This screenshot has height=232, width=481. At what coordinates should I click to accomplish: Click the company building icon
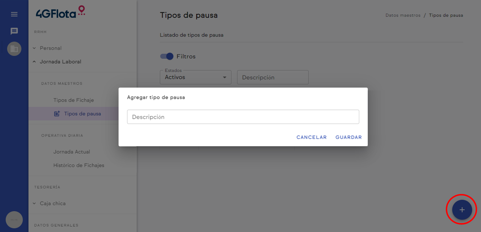[14, 49]
